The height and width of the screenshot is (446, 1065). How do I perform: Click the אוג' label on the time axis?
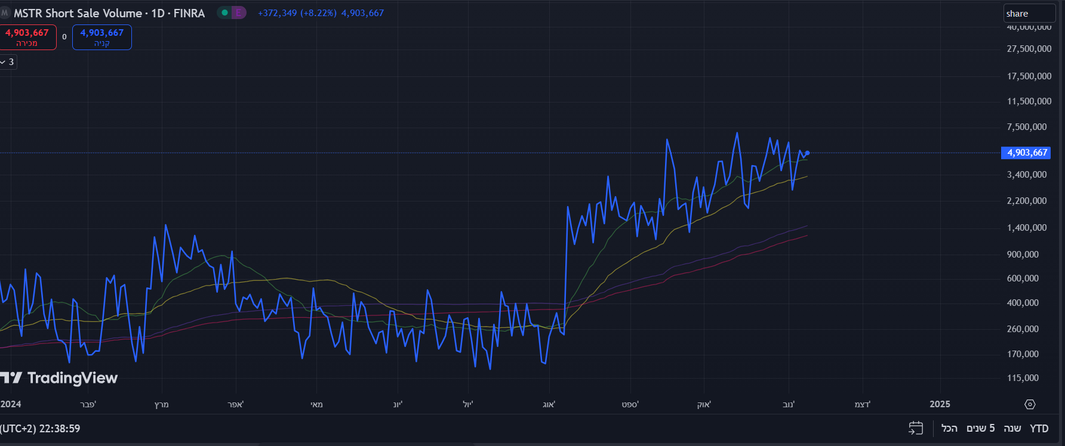pyautogui.click(x=549, y=404)
